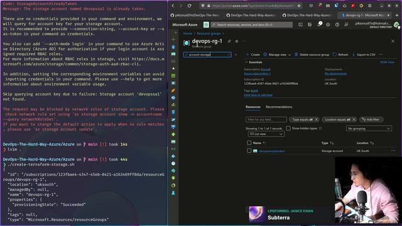The height and width of the screenshot is (226, 402).
Task: Open the Notifications bell in Azure header
Action: pos(319,24)
